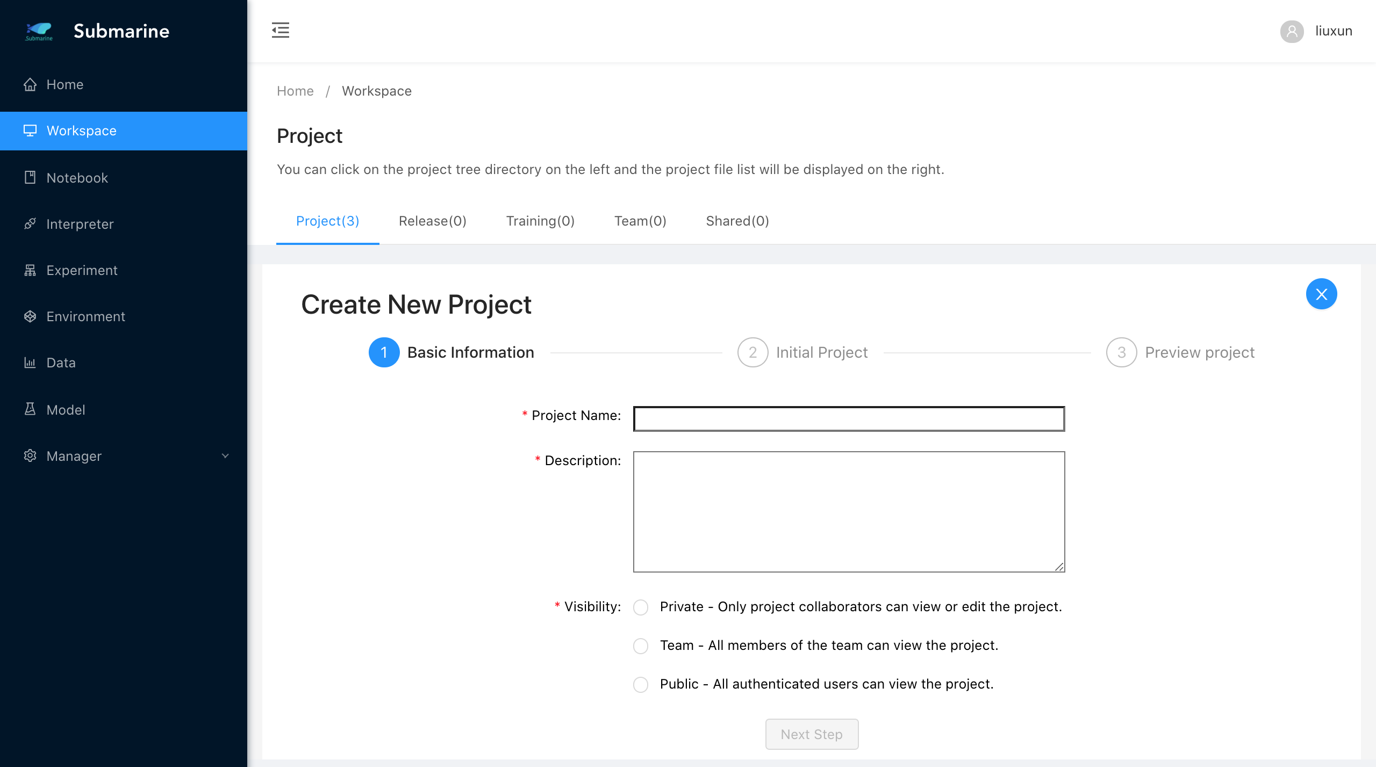Focus the Project Name input field
Screen dimensions: 1376x767
[849, 419]
